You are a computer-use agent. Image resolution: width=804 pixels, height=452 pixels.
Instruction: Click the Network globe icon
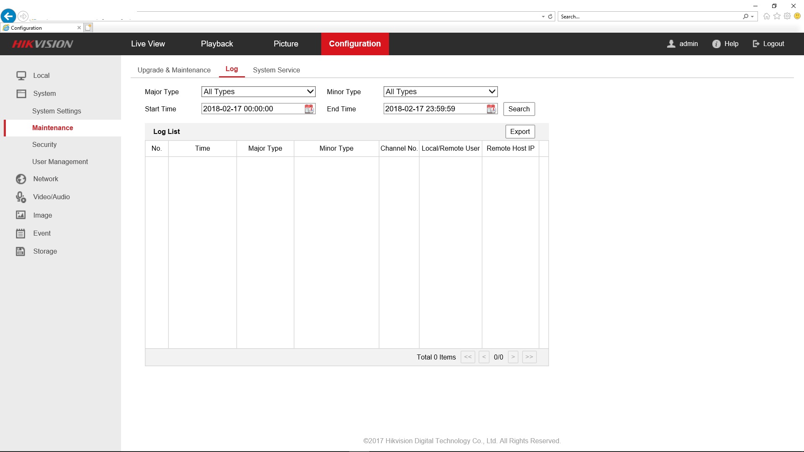[x=21, y=179]
